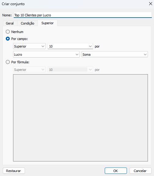Click the 10 value in Por campo box
The width and height of the screenshot is (154, 176).
click(x=51, y=46)
